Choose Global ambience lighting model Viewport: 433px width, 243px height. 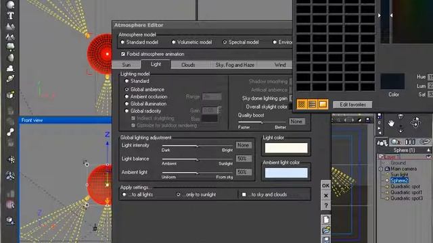(x=127, y=89)
